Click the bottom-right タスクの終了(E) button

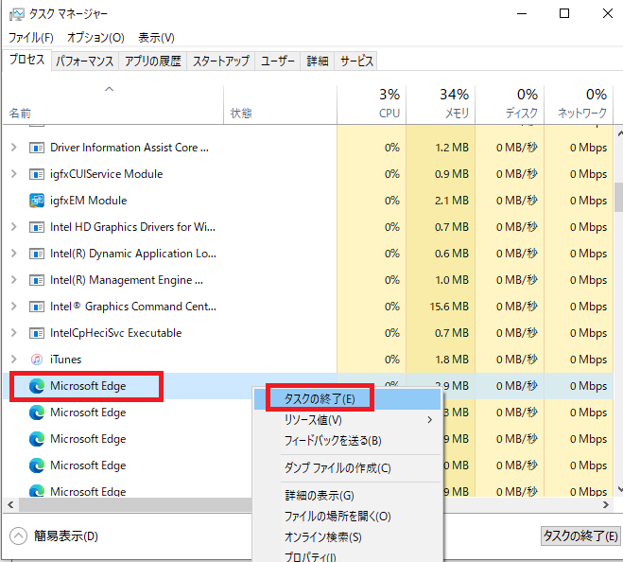580,536
